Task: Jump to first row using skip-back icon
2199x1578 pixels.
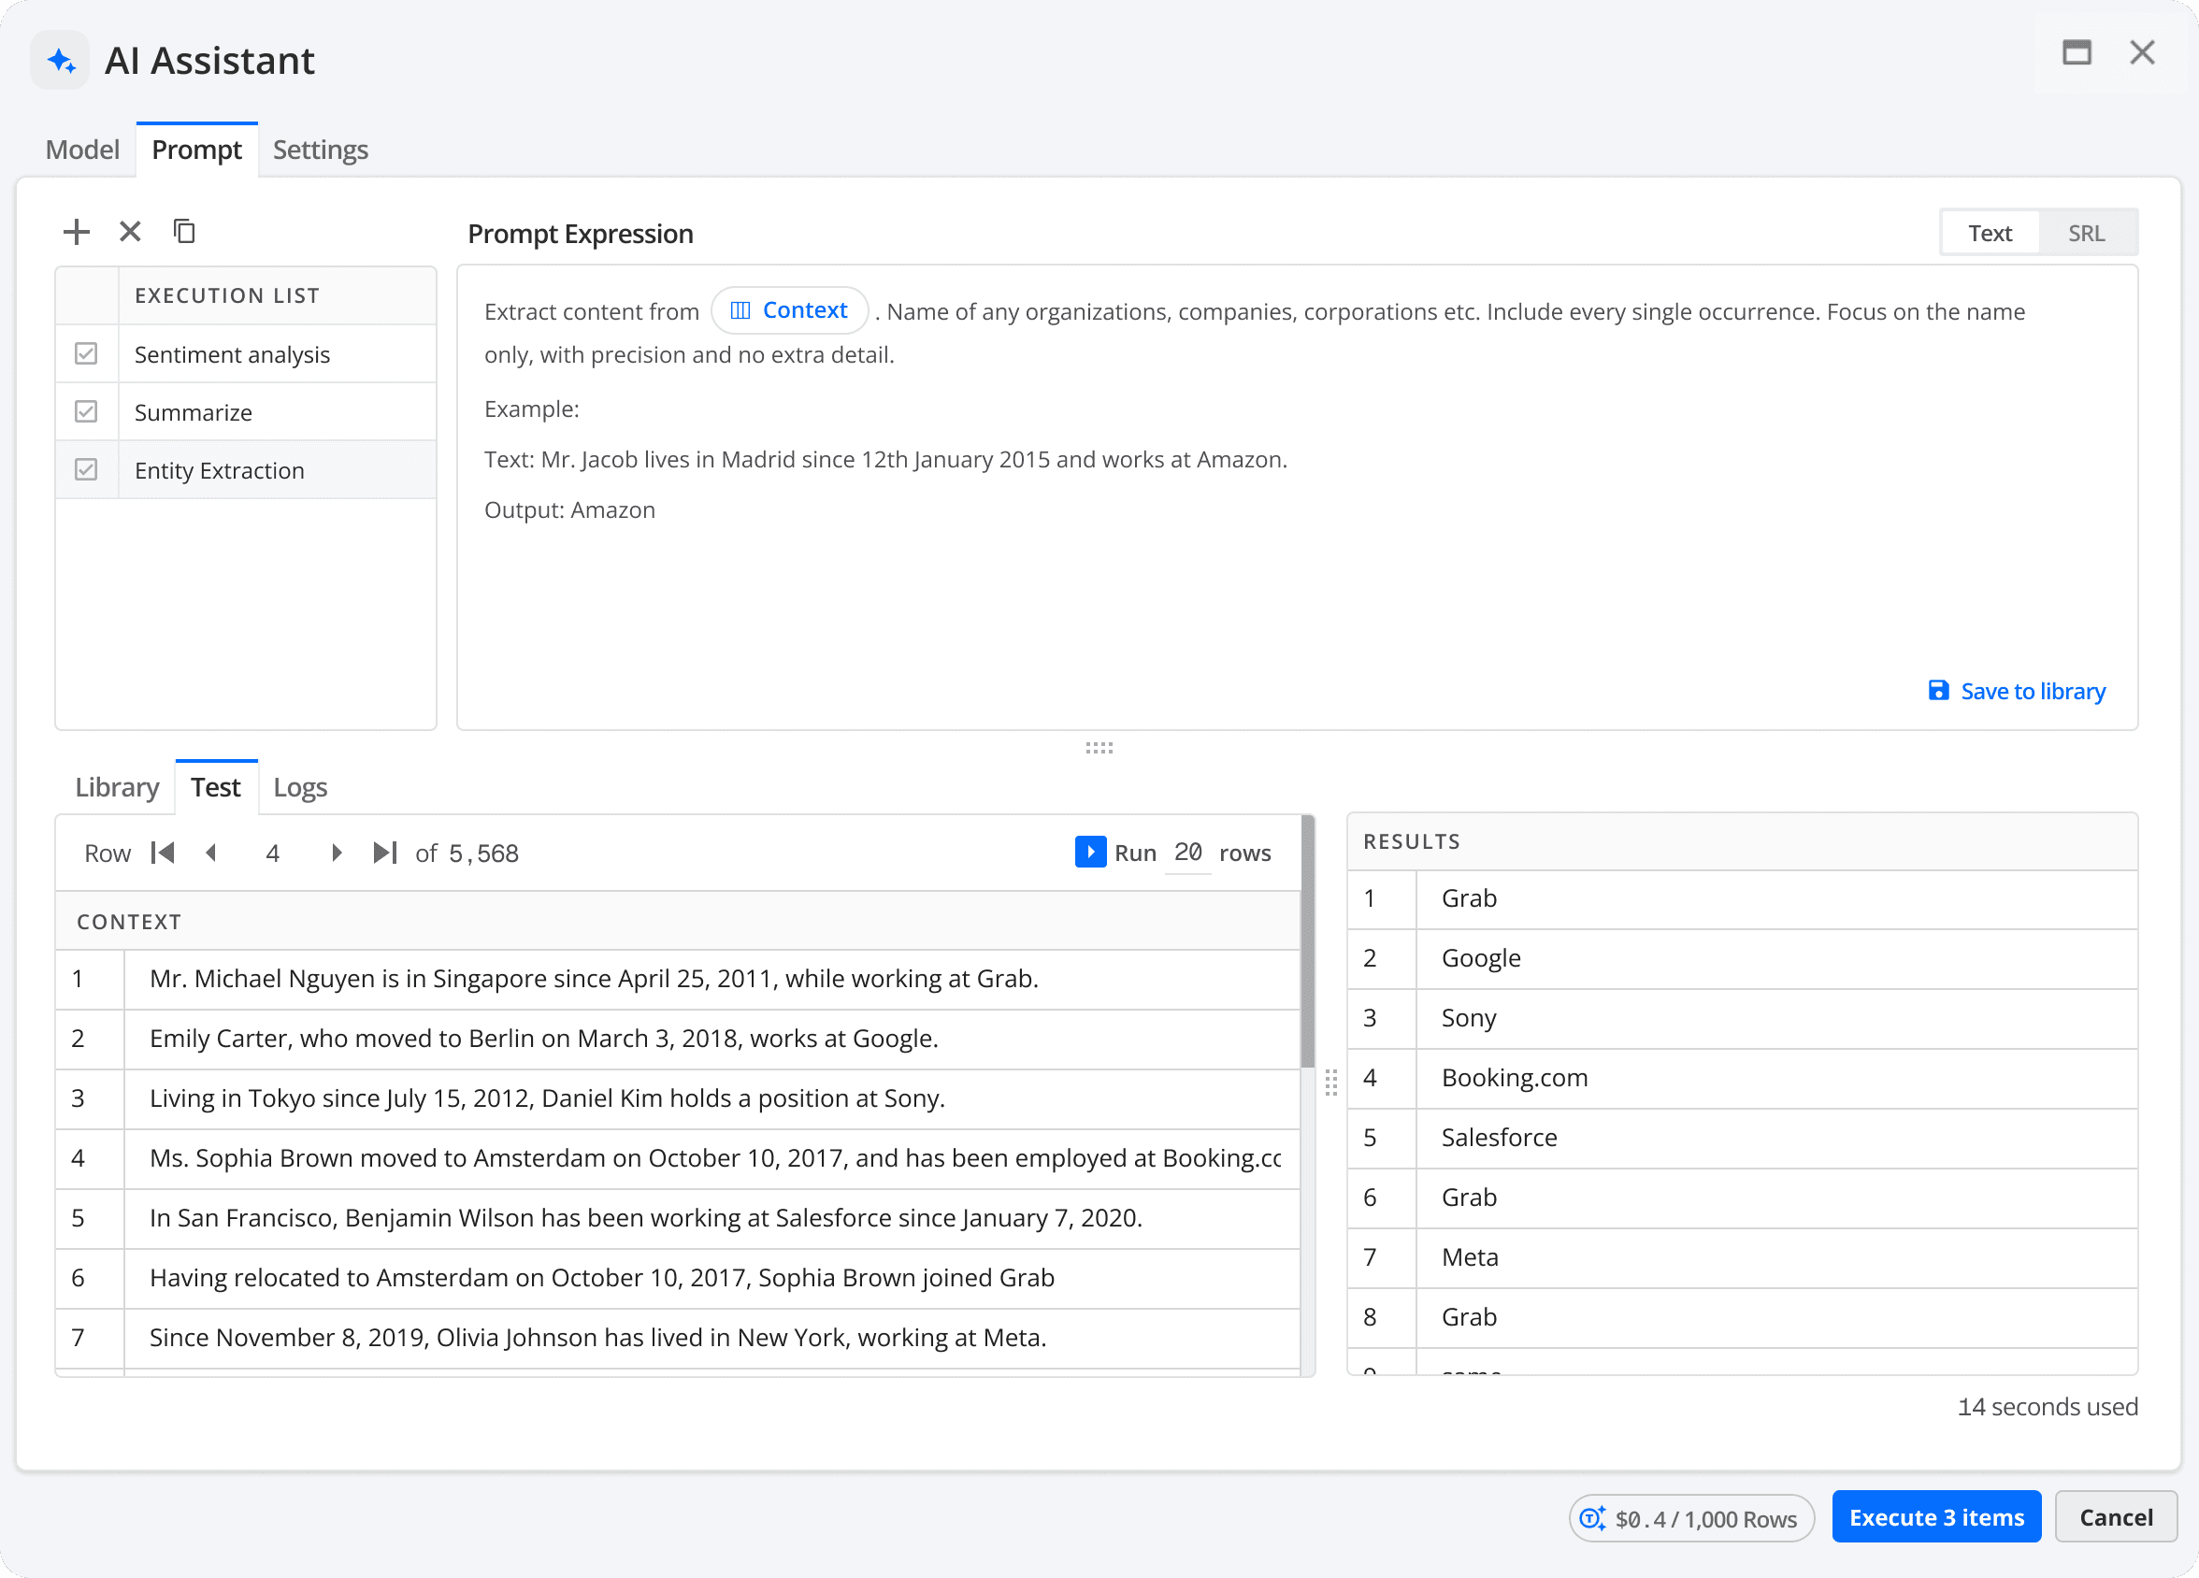Action: (x=163, y=853)
